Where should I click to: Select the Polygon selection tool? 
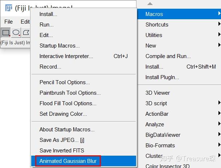pos(26,33)
